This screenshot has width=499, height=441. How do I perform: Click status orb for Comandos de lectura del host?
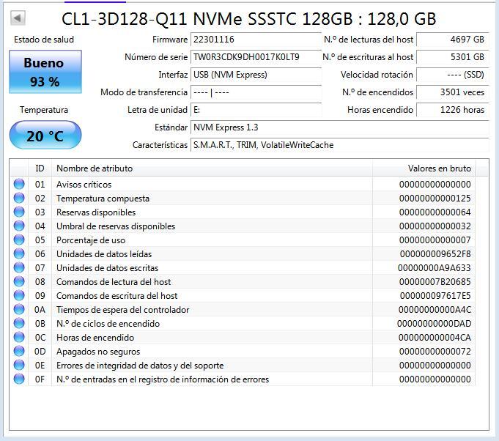coord(19,282)
